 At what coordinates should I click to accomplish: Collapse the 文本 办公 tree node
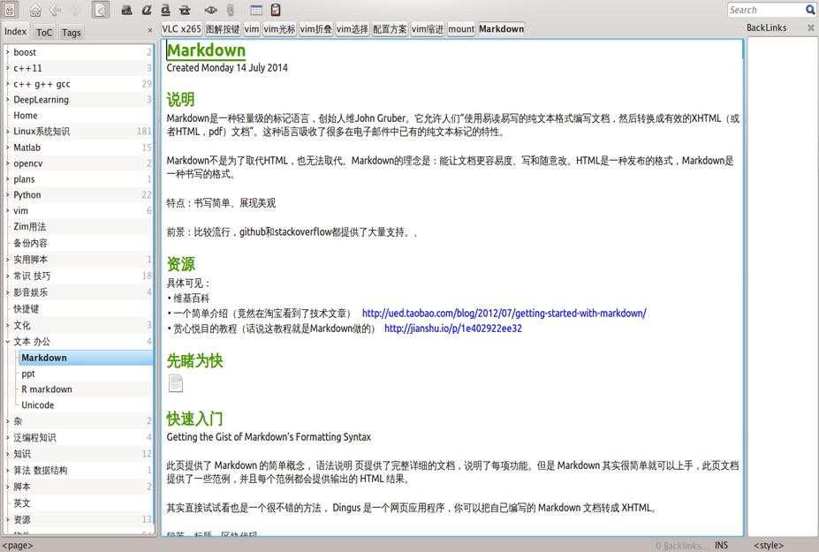pyautogui.click(x=7, y=342)
